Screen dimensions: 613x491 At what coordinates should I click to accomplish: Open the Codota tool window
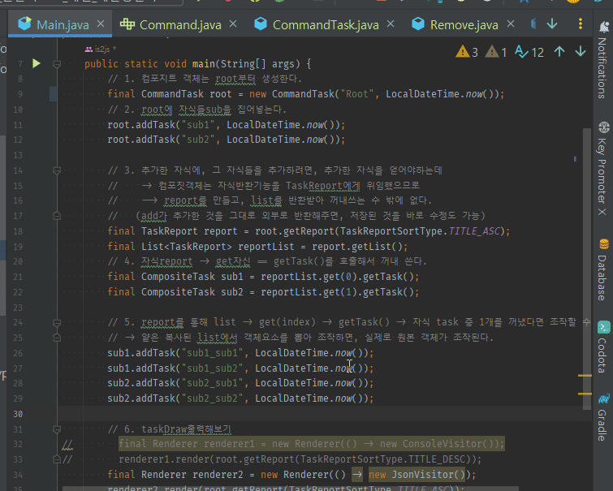pos(602,347)
